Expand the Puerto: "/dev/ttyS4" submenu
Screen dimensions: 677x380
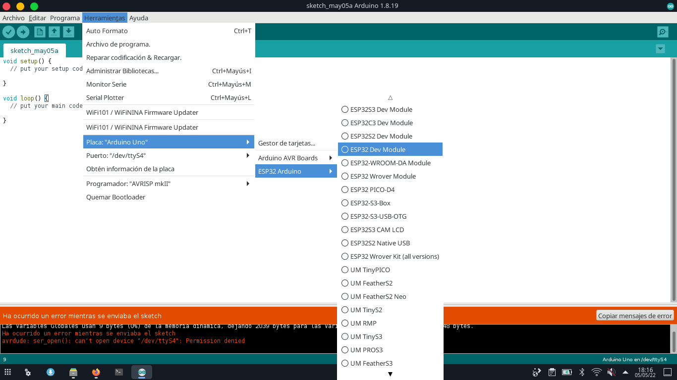click(168, 155)
